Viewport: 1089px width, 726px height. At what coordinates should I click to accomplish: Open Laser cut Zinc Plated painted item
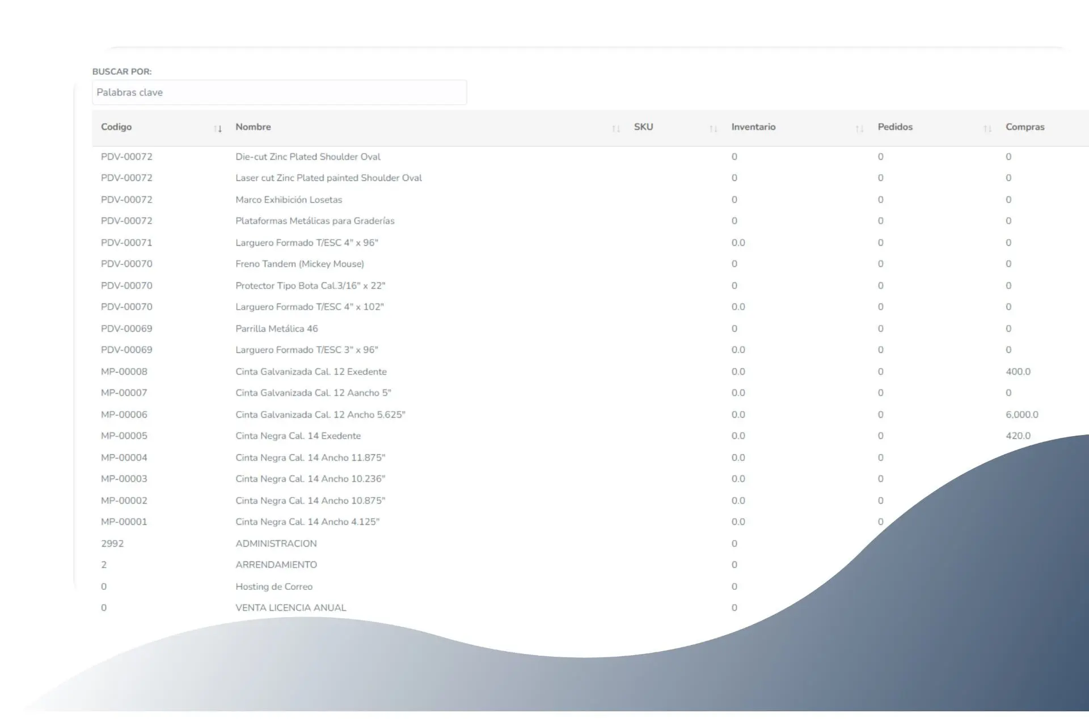tap(328, 178)
